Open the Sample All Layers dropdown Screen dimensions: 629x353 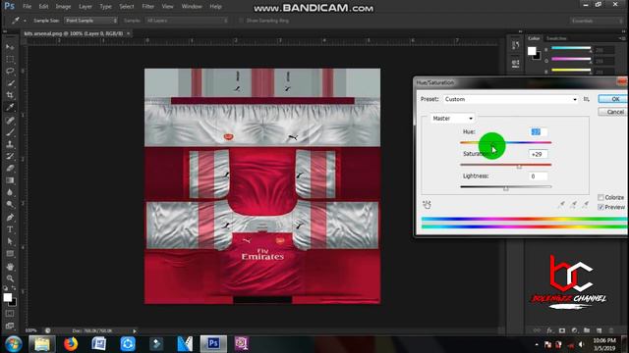187,21
